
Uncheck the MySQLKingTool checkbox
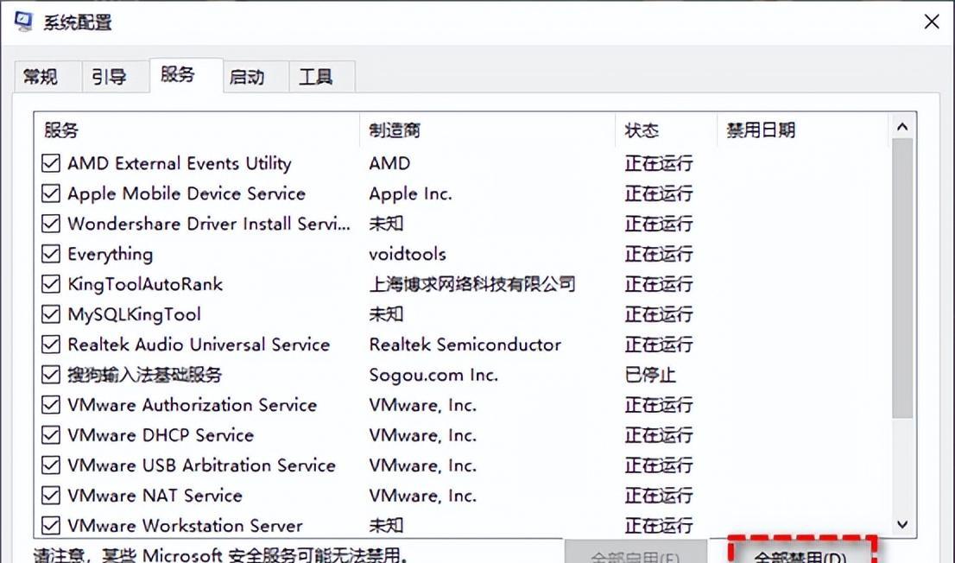(x=51, y=314)
